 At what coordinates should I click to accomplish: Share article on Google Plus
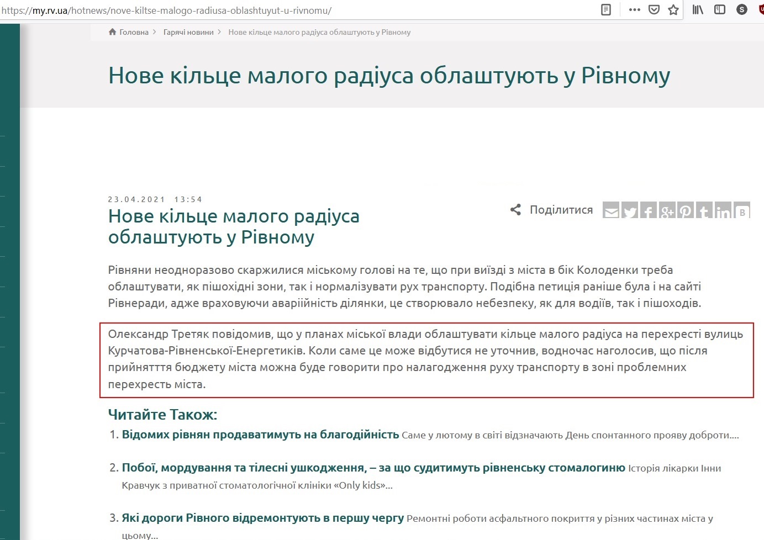click(667, 211)
